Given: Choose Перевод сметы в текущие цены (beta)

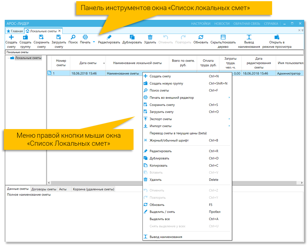Looking at the screenshot, I should click(x=187, y=133).
